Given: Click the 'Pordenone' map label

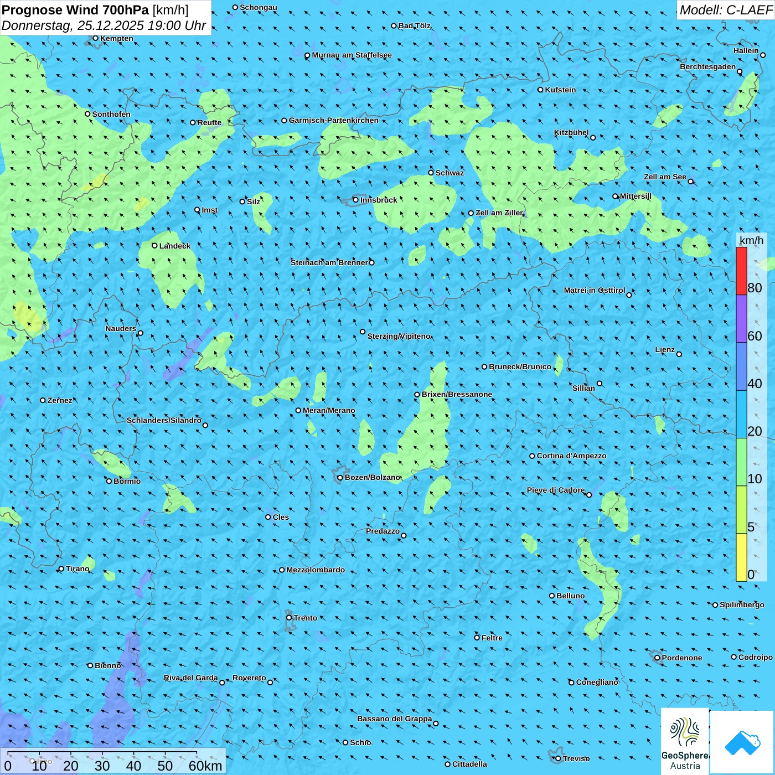Looking at the screenshot, I should (x=682, y=658).
